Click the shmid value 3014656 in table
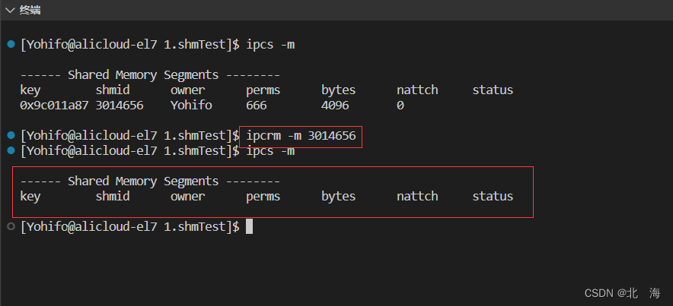The width and height of the screenshot is (673, 306). click(x=120, y=106)
